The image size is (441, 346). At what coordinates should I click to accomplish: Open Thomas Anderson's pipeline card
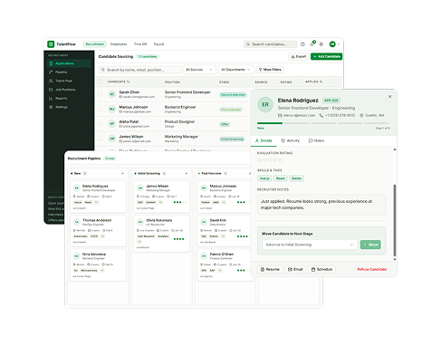pyautogui.click(x=98, y=231)
